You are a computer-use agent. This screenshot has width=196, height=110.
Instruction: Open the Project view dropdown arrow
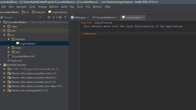click(40, 18)
